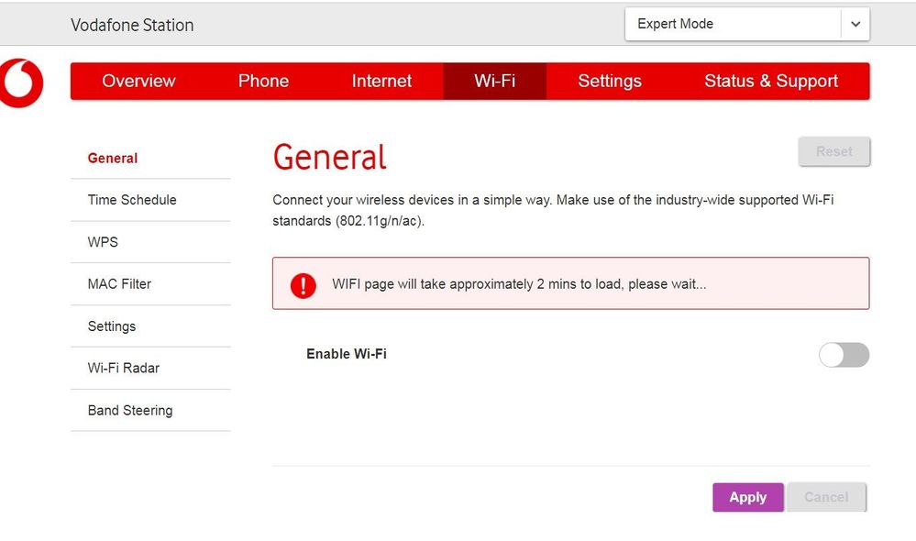Viewport: 916px width, 541px height.
Task: Click the Vodafone Station title text
Action: (132, 25)
